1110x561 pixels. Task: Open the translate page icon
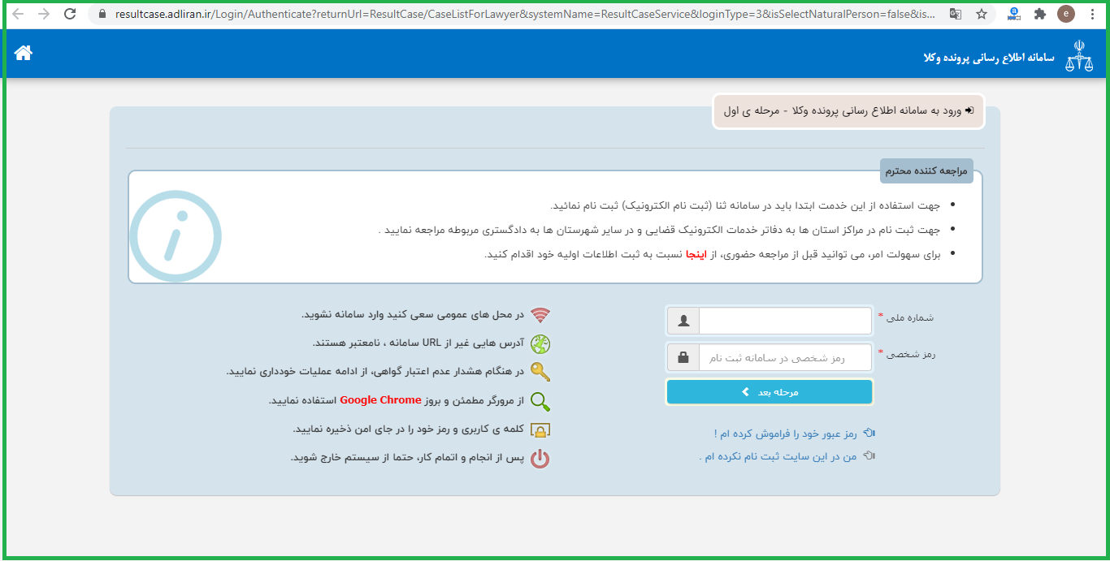click(x=956, y=14)
